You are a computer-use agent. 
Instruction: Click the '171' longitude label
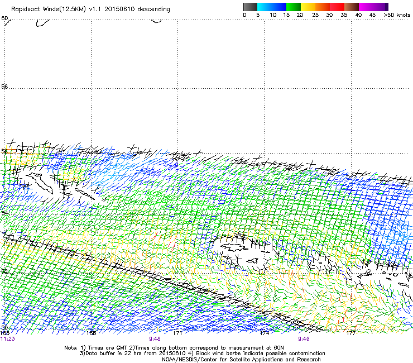click(x=177, y=333)
